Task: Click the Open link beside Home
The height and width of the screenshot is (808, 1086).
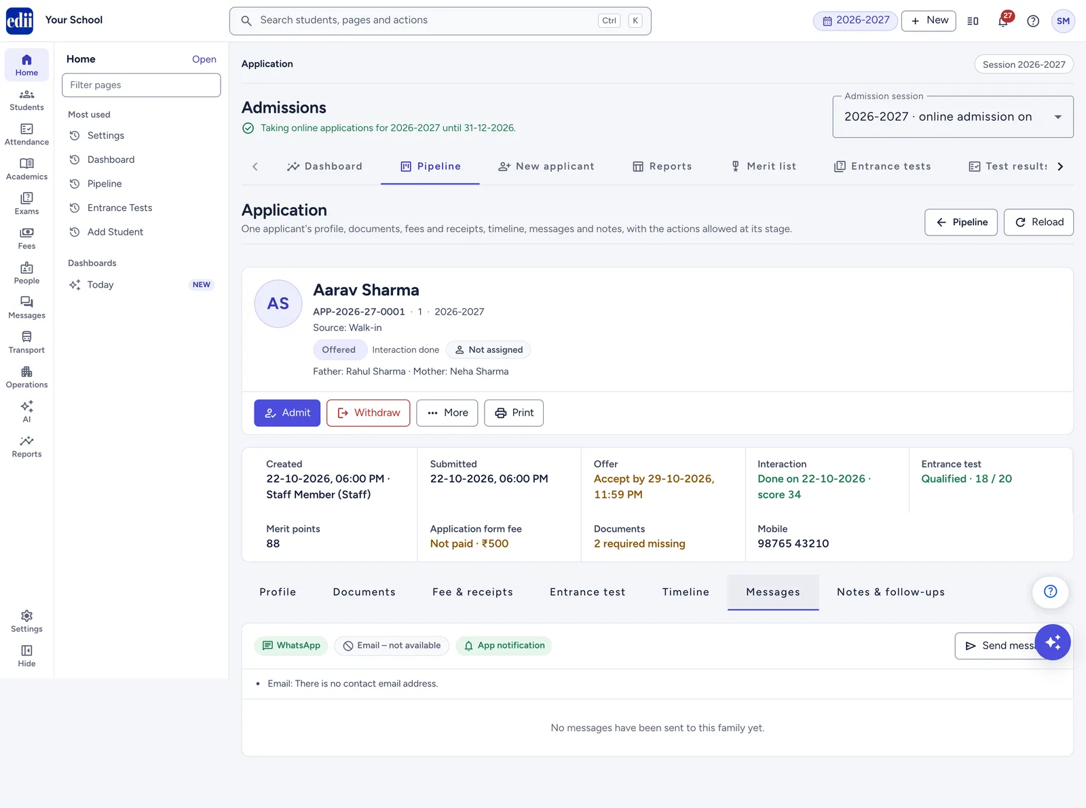Action: click(x=204, y=59)
